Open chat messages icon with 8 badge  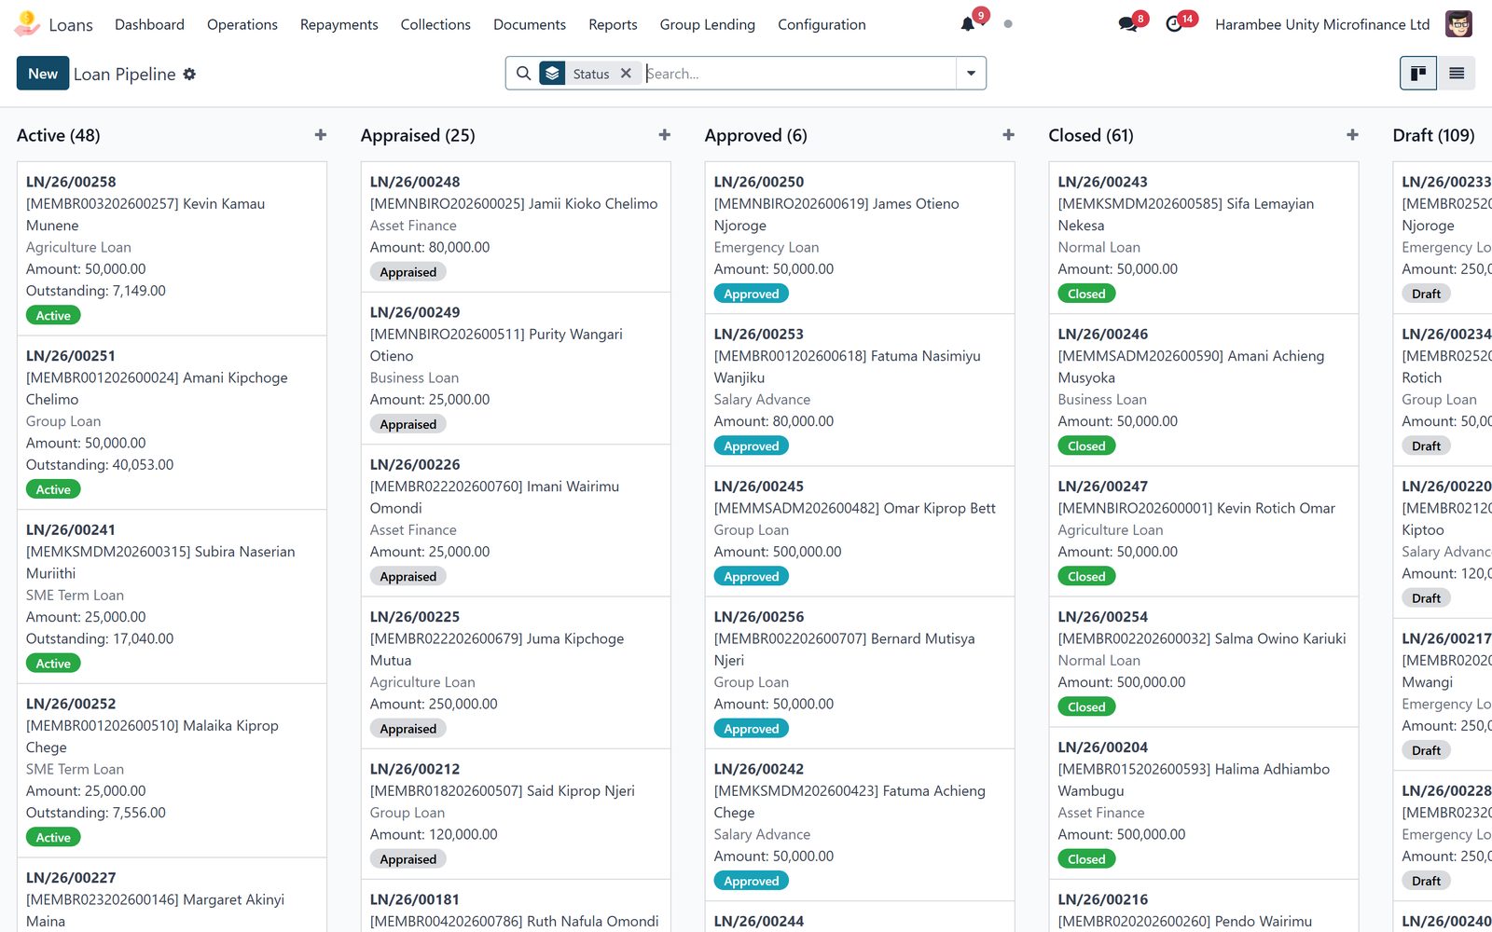tap(1128, 24)
